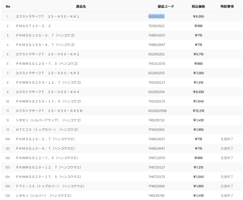Click price ¥6,050 in row 1
This screenshot has width=243, height=200.
pos(199,16)
